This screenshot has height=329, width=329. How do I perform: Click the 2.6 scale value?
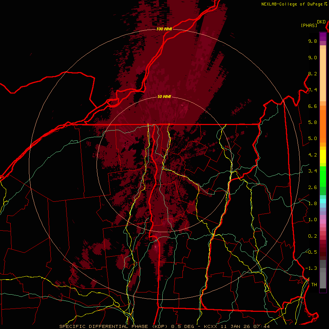[313, 187]
